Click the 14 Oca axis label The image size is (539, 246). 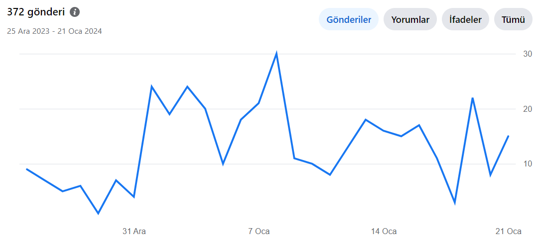pos(384,231)
